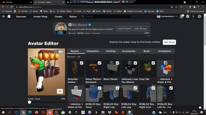Open the Artemkutych profile avatar icon

159,16
